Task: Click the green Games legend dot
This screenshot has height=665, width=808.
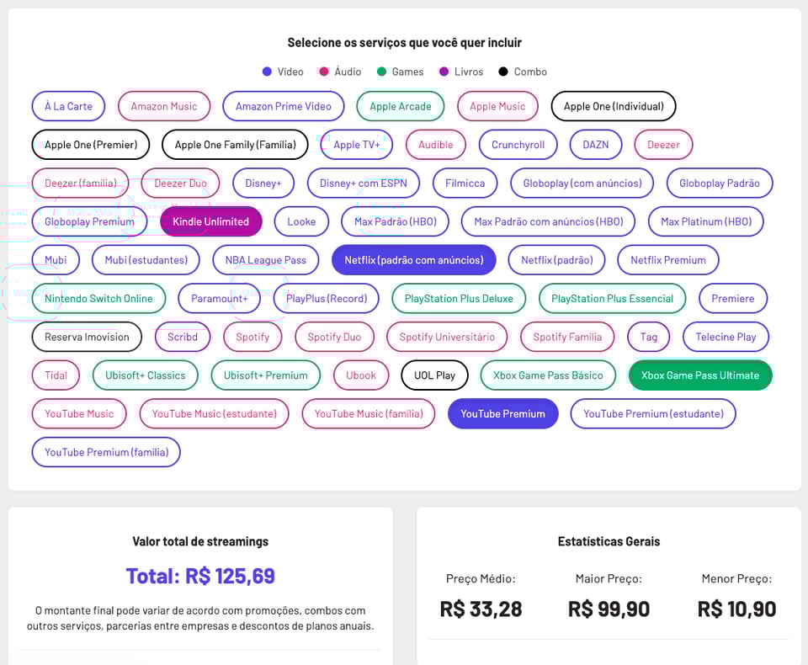Action: 381,72
